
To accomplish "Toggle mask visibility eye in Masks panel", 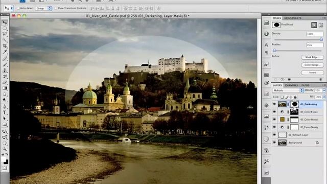I will [289, 79].
